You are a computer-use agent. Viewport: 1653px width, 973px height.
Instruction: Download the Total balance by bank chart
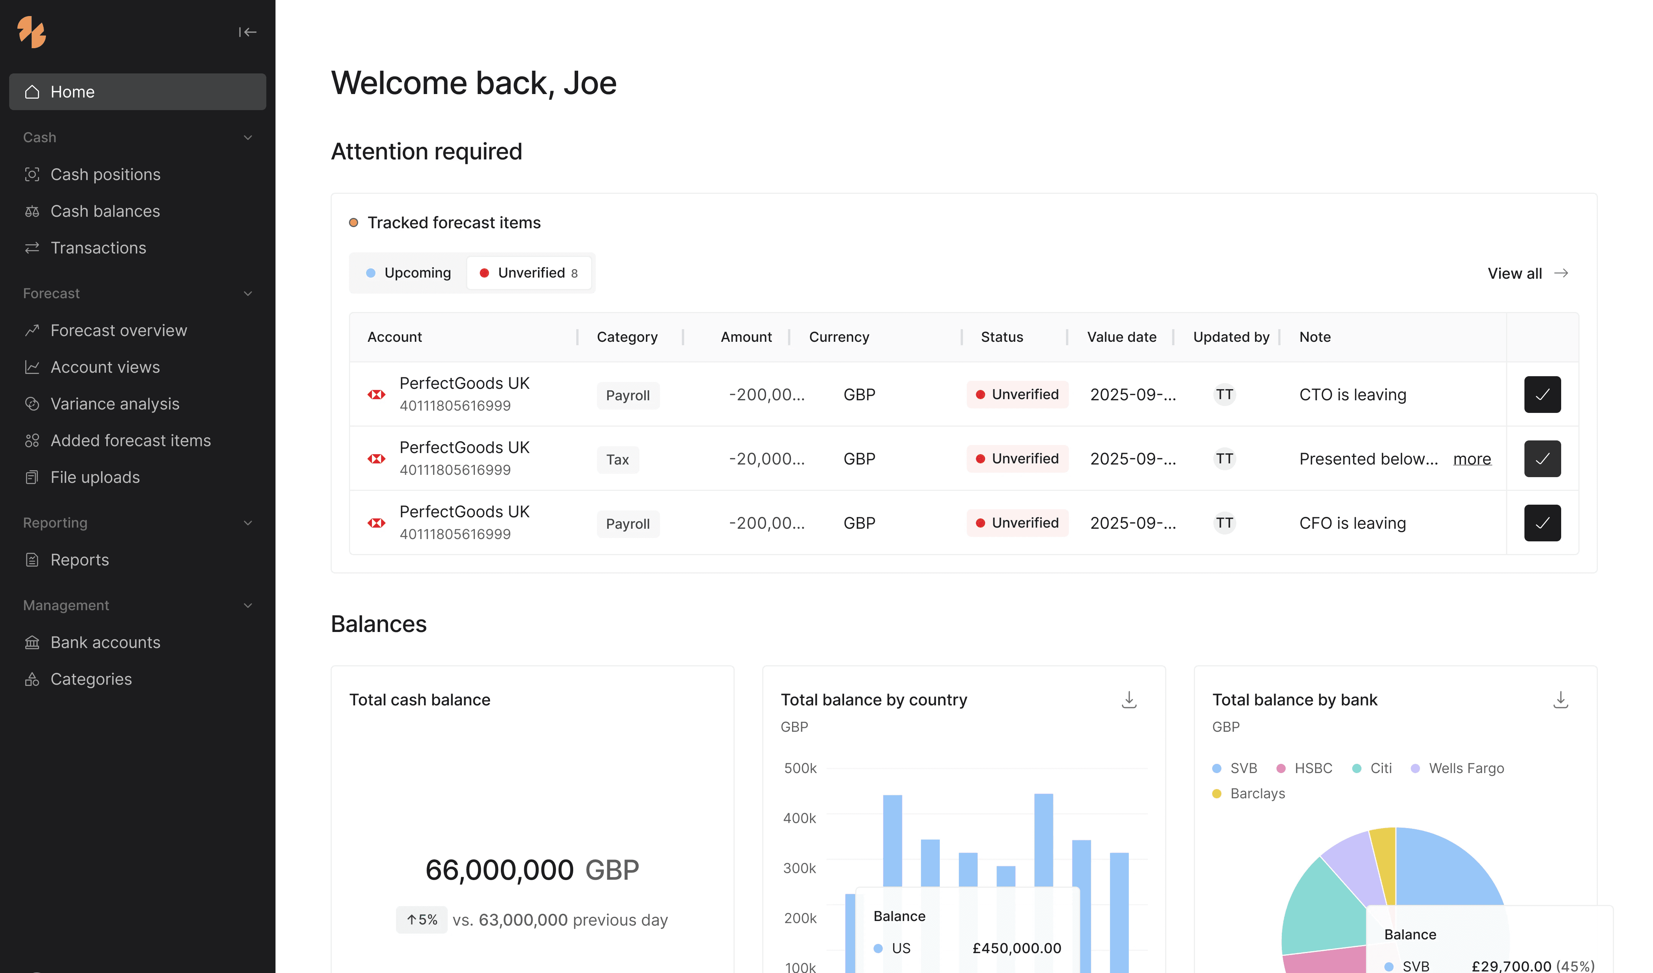1560,700
